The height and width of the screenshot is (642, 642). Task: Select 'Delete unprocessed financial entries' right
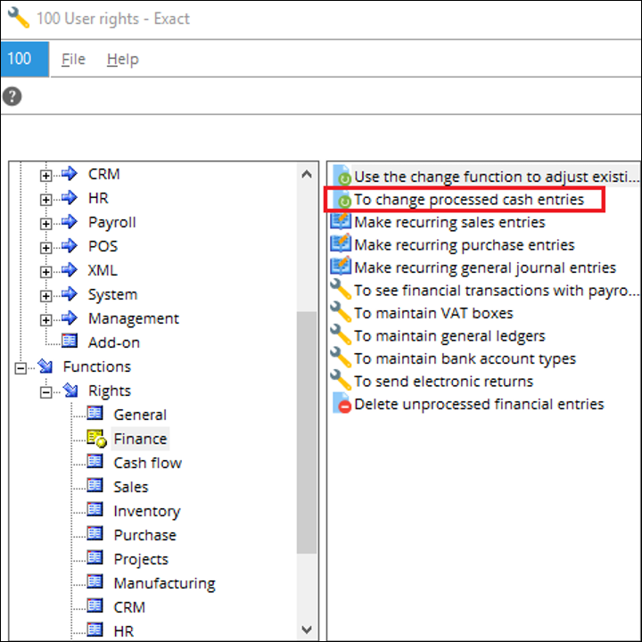[x=479, y=404]
